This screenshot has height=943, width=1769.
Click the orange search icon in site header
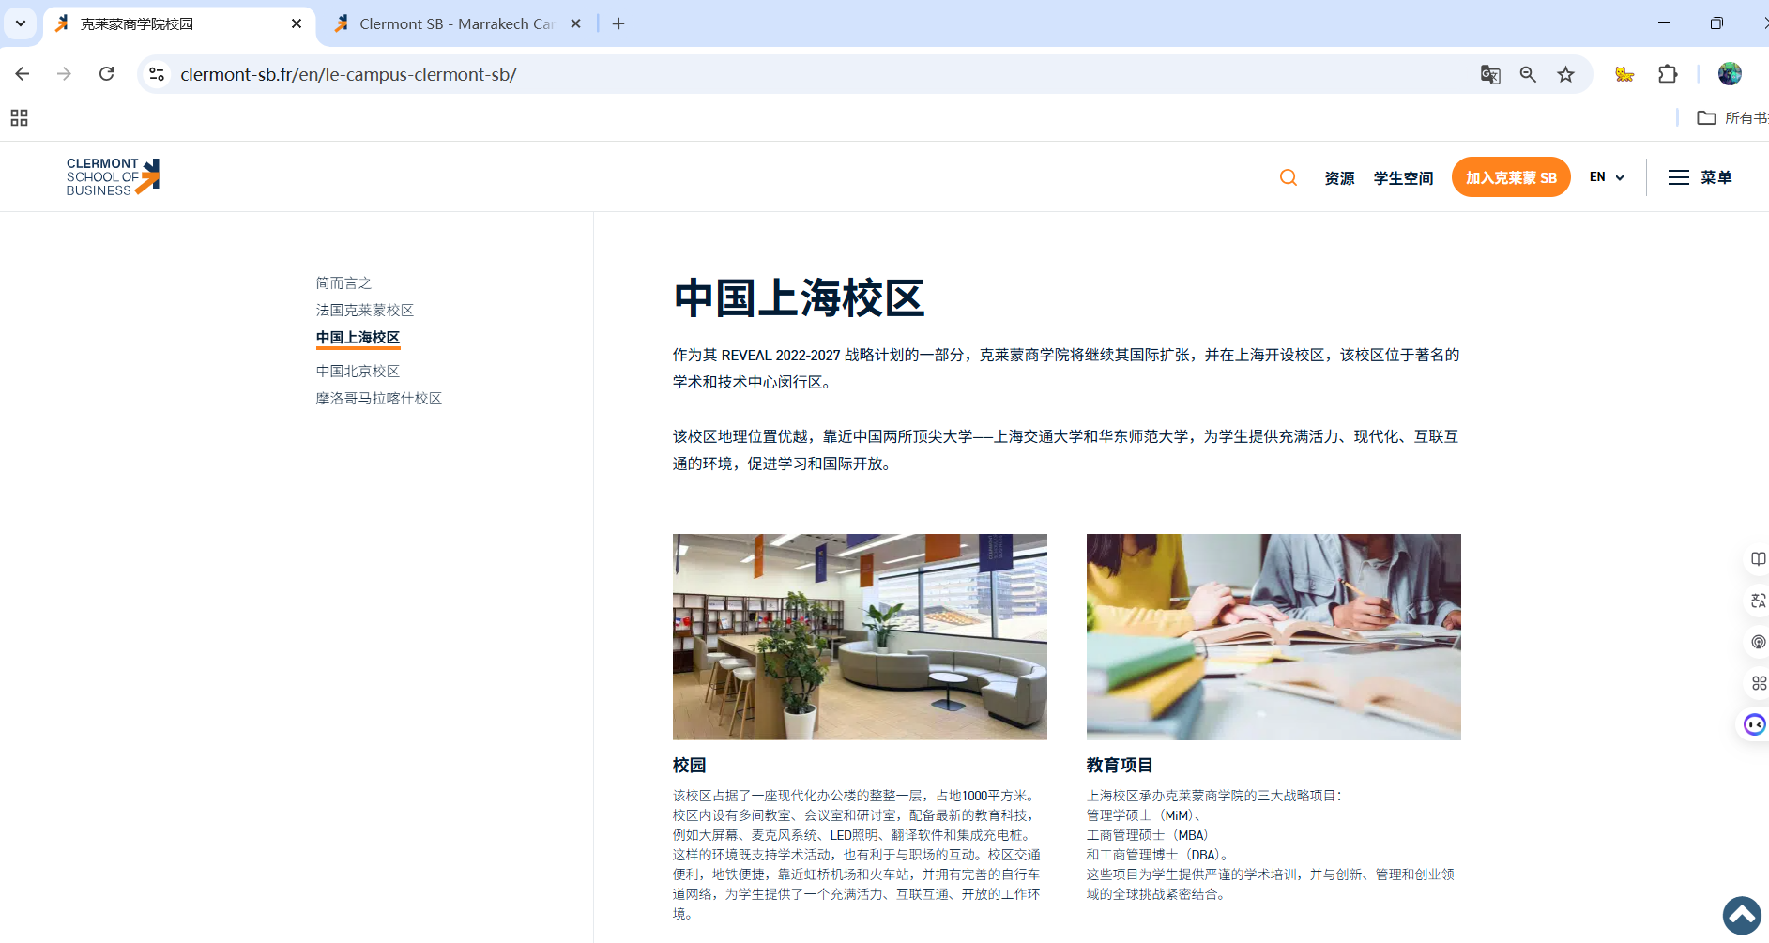[x=1289, y=177]
